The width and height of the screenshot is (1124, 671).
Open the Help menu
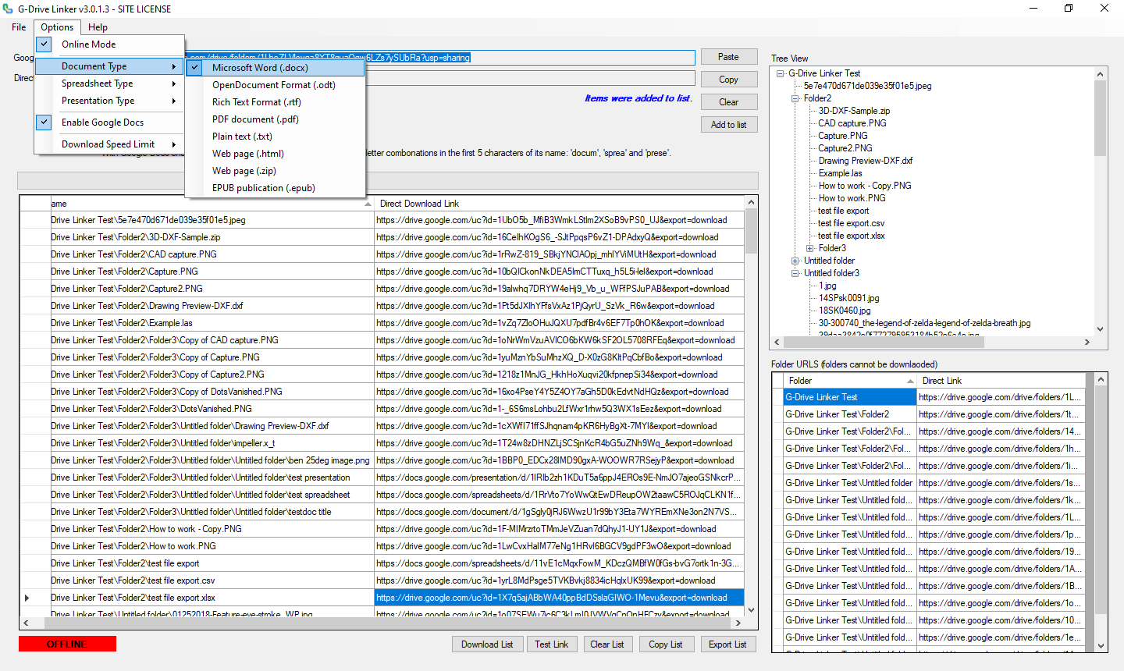click(x=98, y=27)
